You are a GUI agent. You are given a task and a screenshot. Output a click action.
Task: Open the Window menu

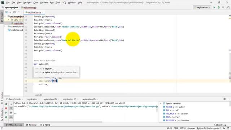click(x=72, y=3)
